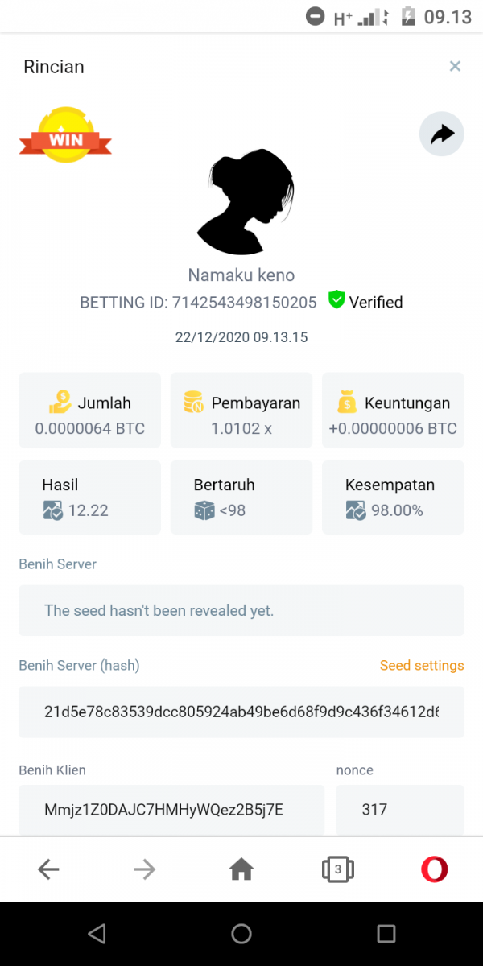Open the browser home page

pyautogui.click(x=242, y=869)
